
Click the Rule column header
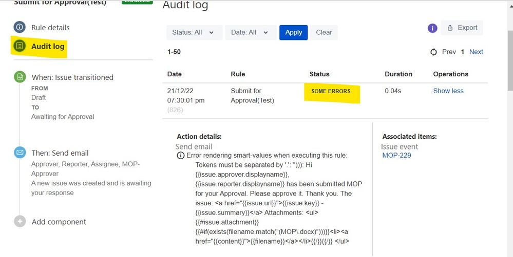[238, 74]
